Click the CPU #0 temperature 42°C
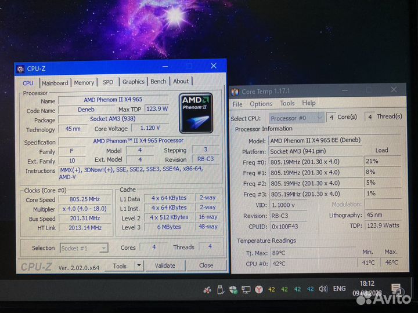Viewport: 418px width, 313px height. pyautogui.click(x=313, y=264)
